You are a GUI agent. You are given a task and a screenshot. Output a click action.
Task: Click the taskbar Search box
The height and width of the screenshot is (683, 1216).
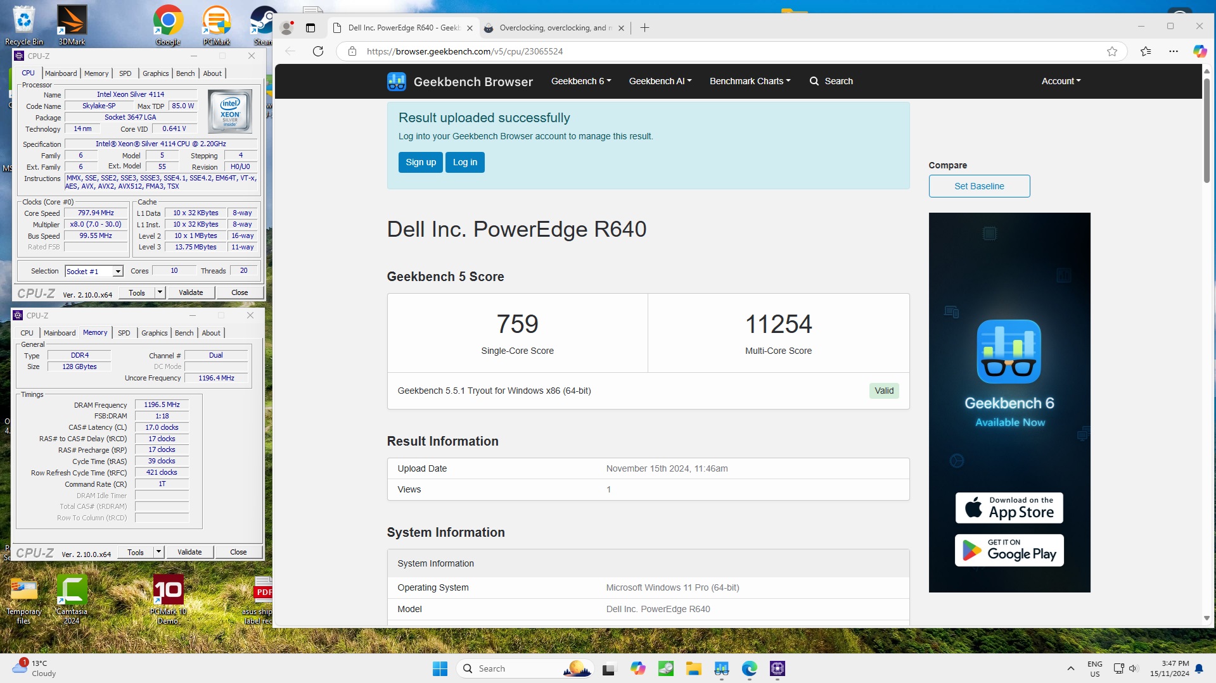(x=525, y=668)
